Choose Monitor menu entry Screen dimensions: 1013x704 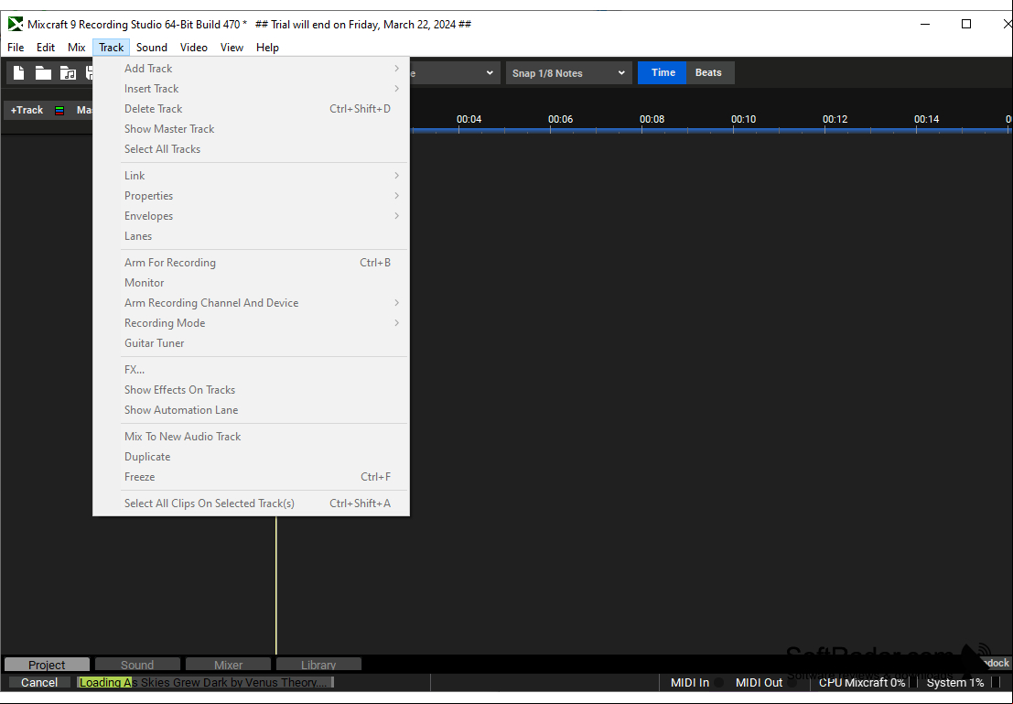point(252,283)
